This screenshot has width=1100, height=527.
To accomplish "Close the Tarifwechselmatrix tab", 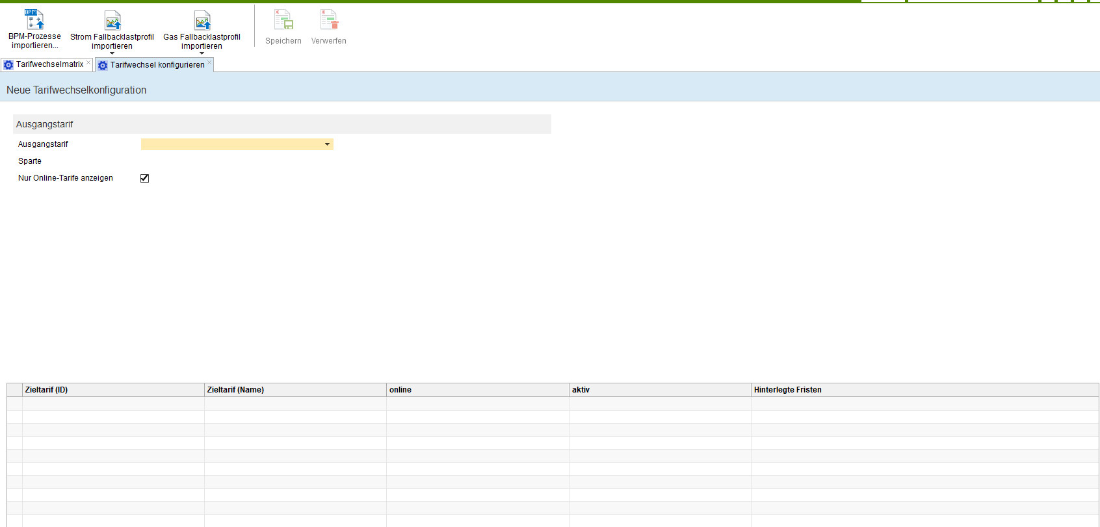I will [x=88, y=62].
